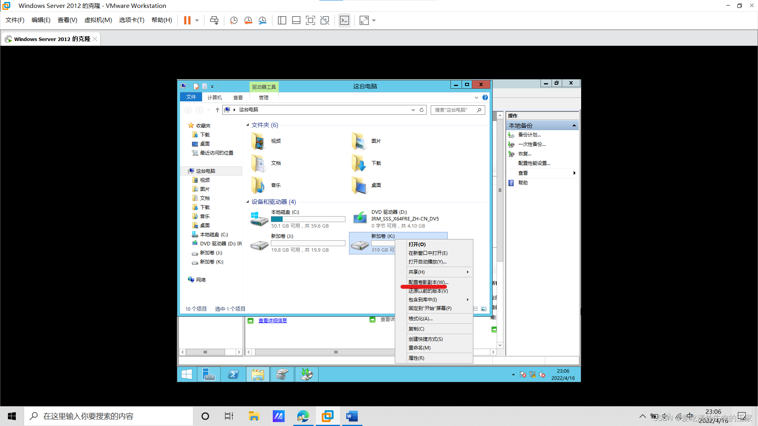Open the 虚拟机(M) menu
Viewport: 758px width, 426px height.
(x=98, y=20)
